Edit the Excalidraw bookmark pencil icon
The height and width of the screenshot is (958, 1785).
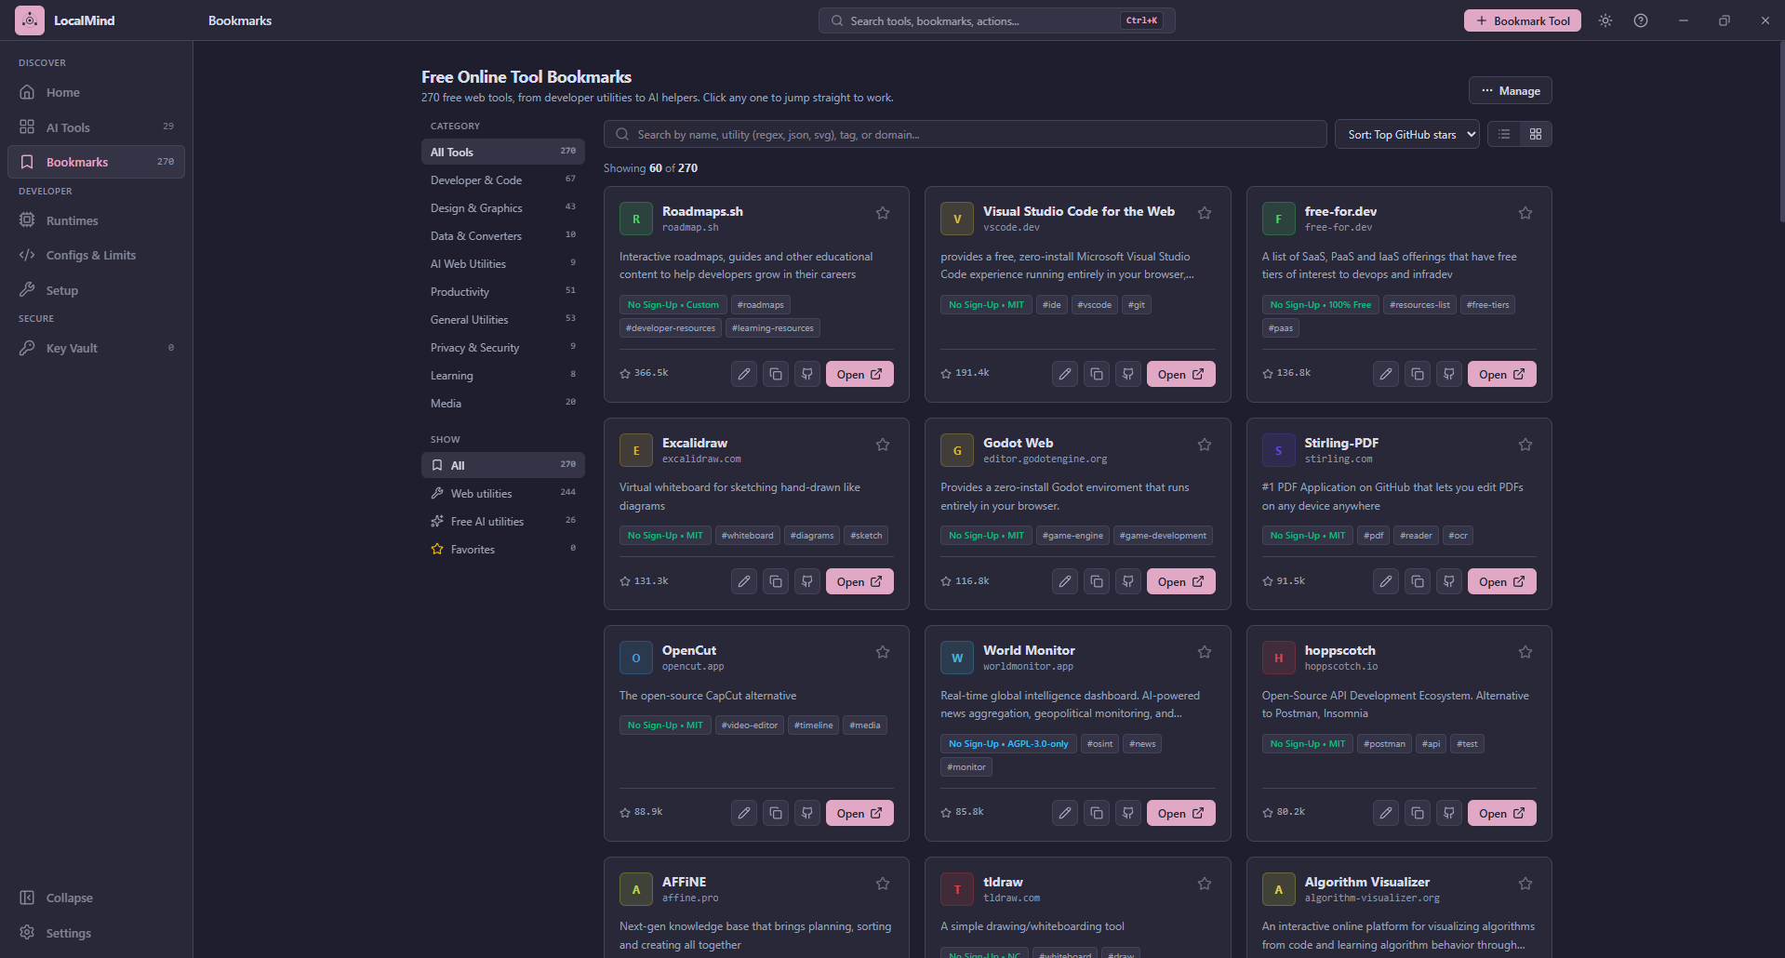click(744, 581)
